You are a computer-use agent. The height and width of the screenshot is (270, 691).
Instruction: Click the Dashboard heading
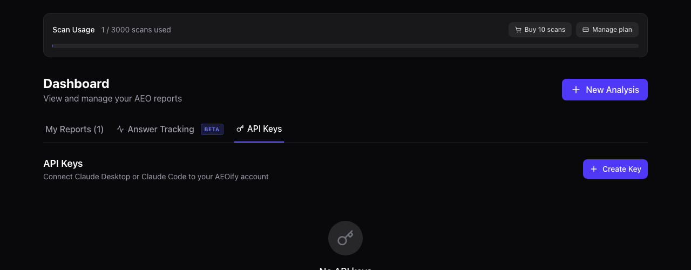(76, 84)
